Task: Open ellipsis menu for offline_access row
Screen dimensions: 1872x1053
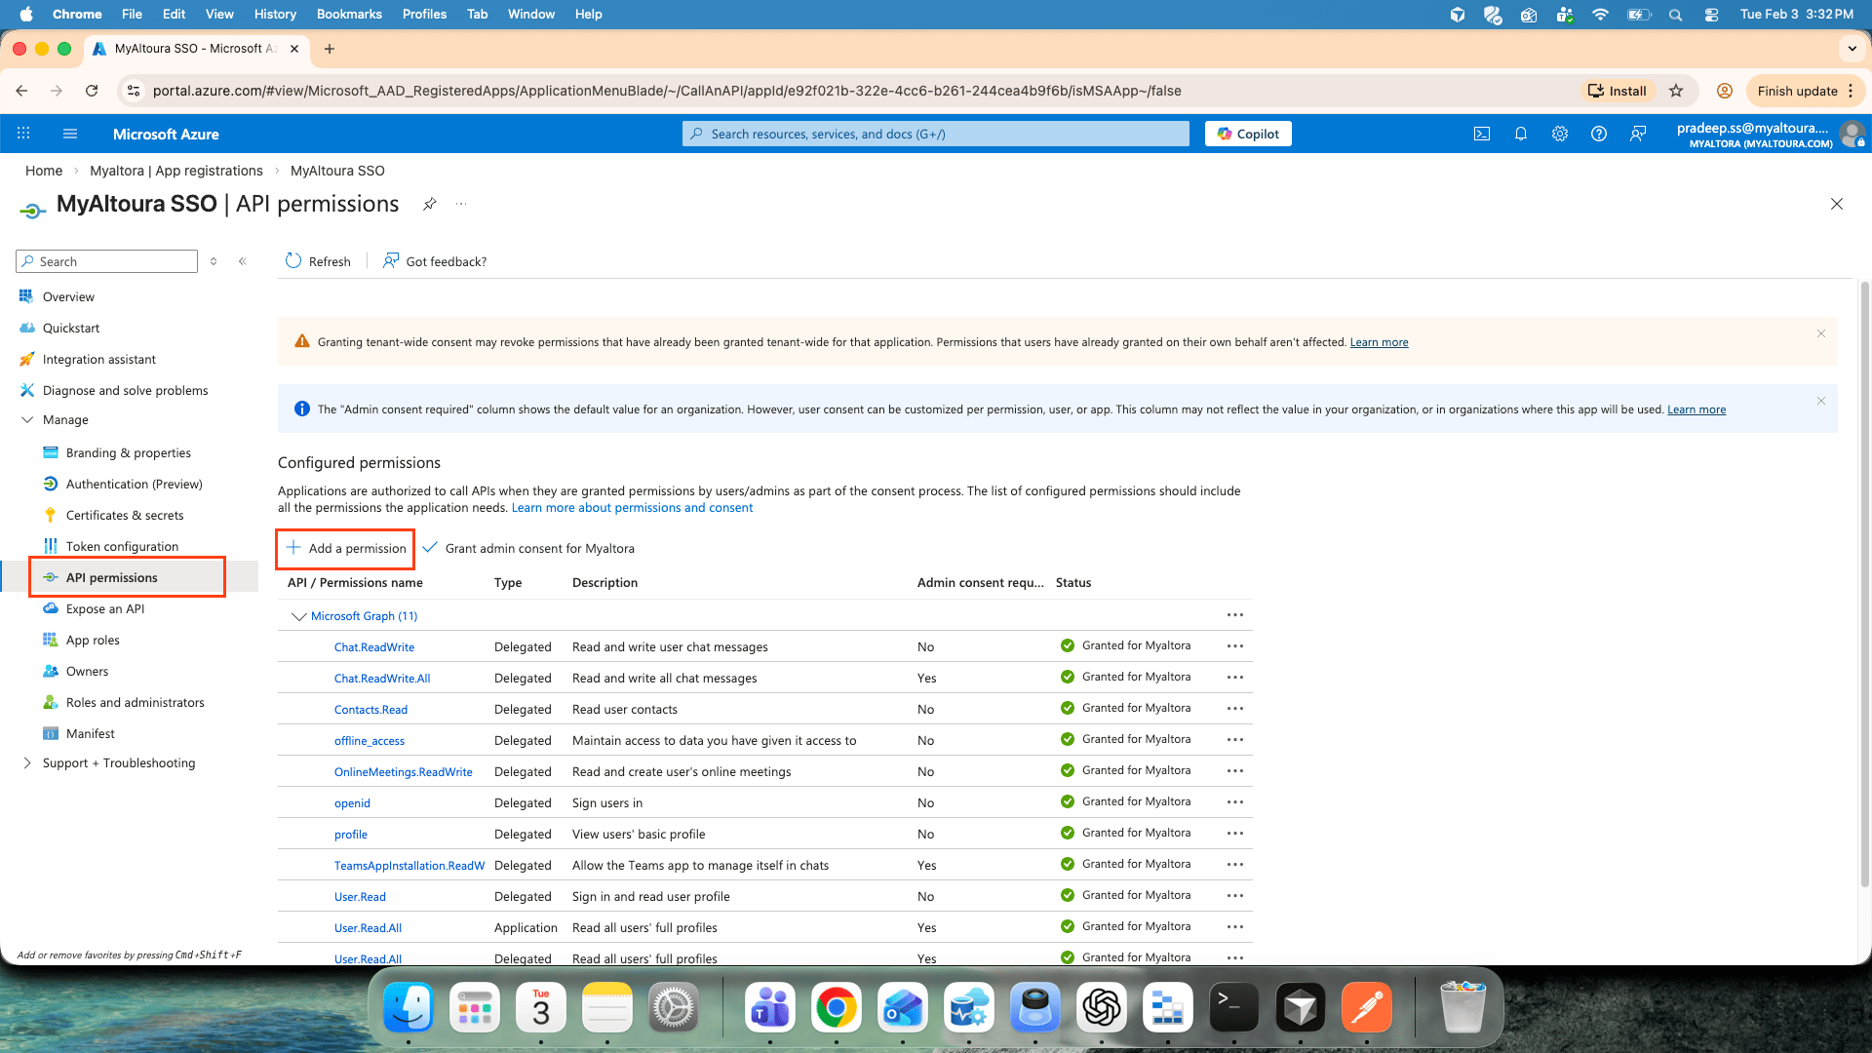Action: [1235, 740]
